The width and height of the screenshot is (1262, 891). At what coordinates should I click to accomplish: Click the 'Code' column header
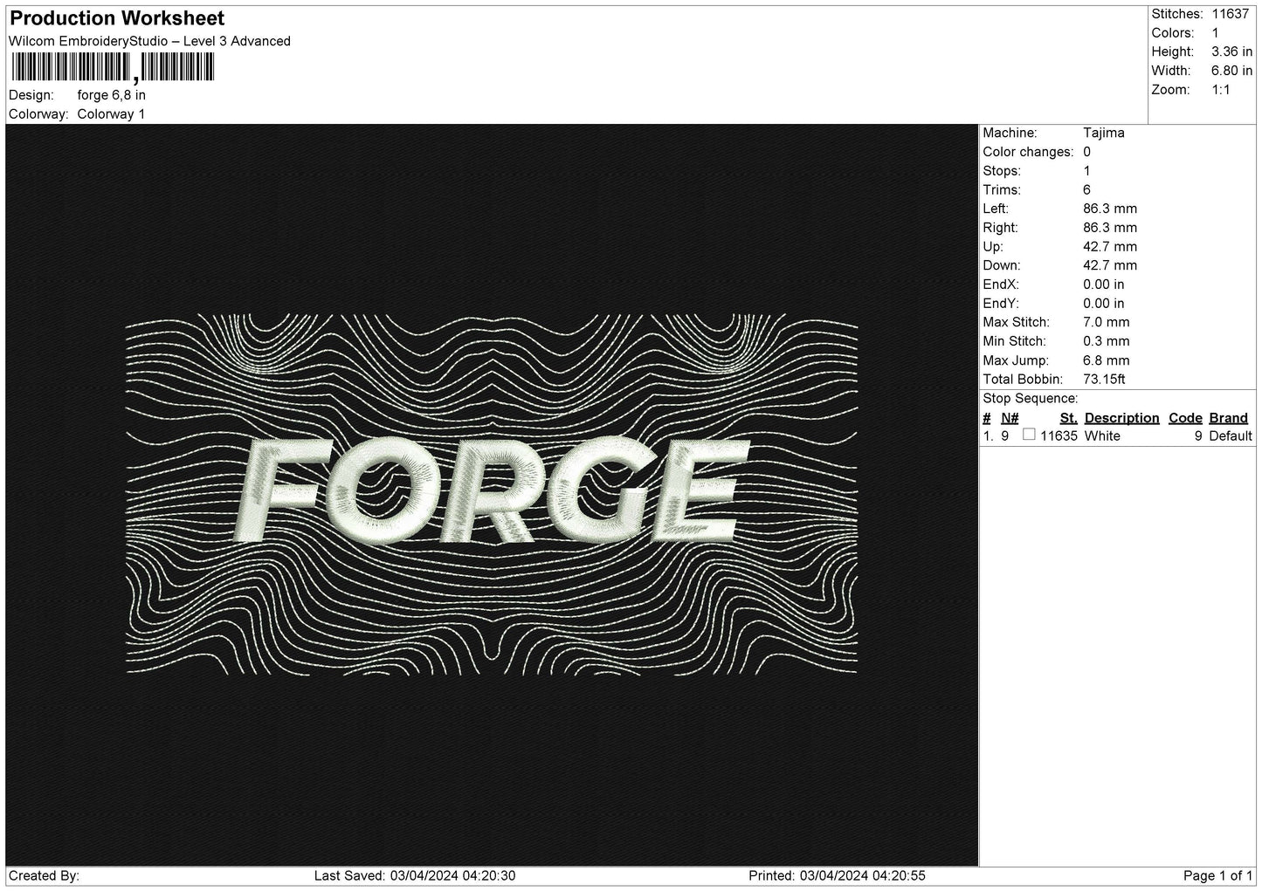point(1185,418)
